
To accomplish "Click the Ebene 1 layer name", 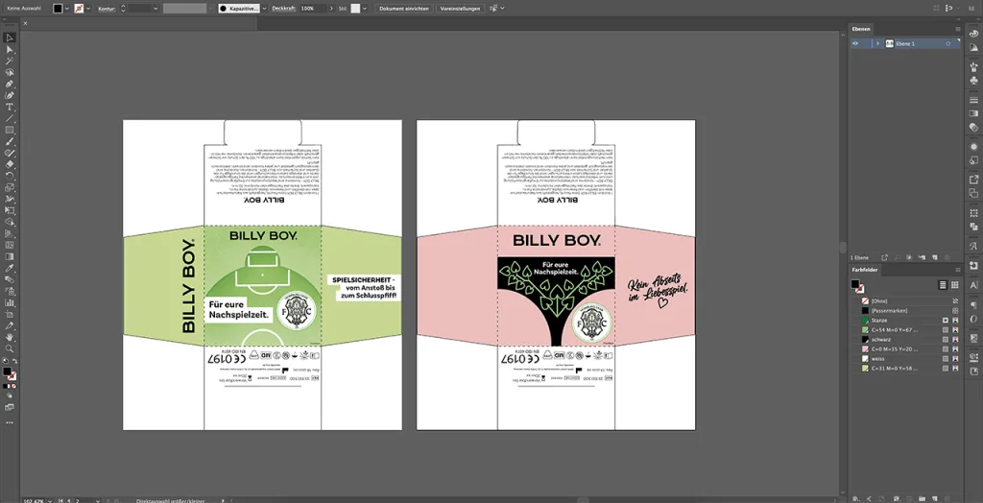I will click(904, 44).
